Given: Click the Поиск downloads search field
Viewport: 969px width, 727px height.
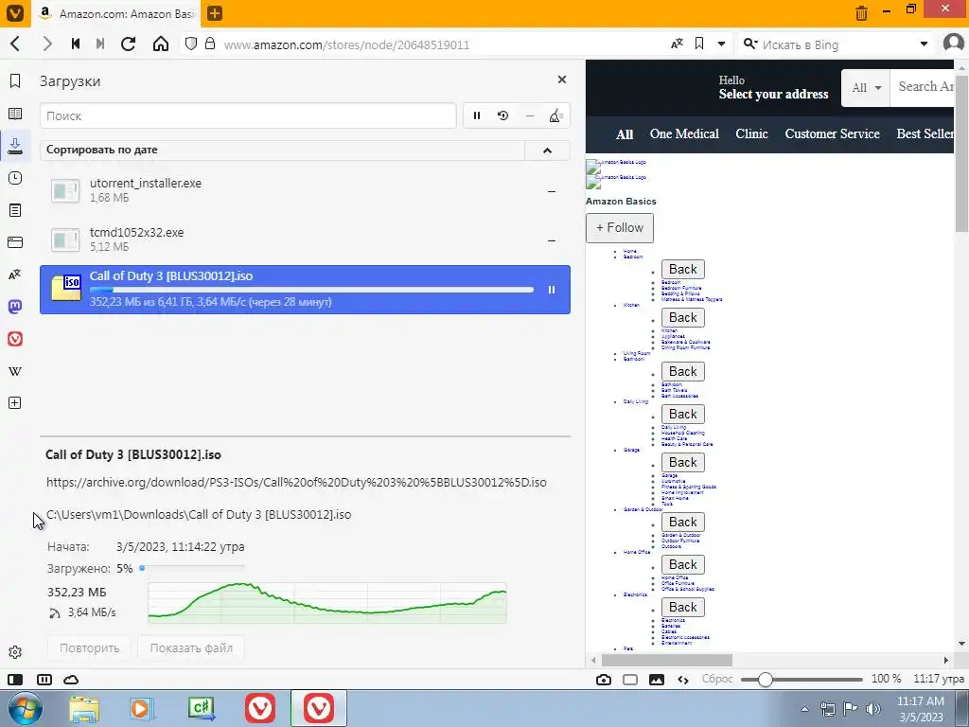Looking at the screenshot, I should (x=248, y=115).
